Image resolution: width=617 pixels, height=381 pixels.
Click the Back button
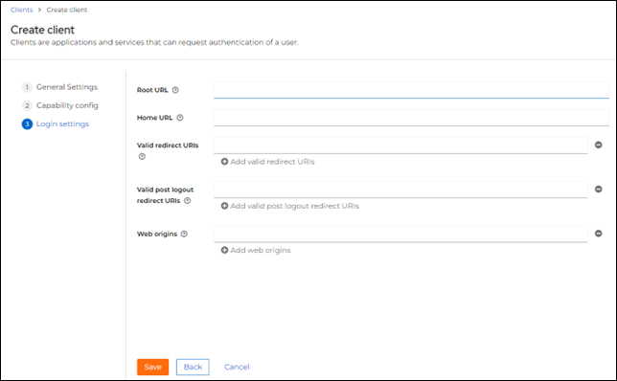tap(193, 367)
